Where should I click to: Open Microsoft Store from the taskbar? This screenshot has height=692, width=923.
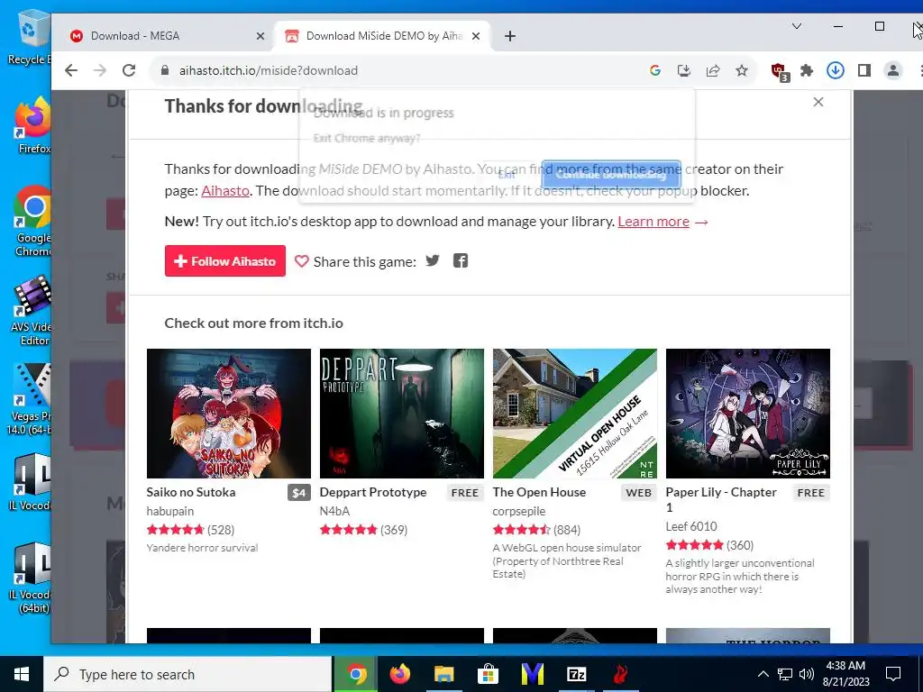pos(488,674)
